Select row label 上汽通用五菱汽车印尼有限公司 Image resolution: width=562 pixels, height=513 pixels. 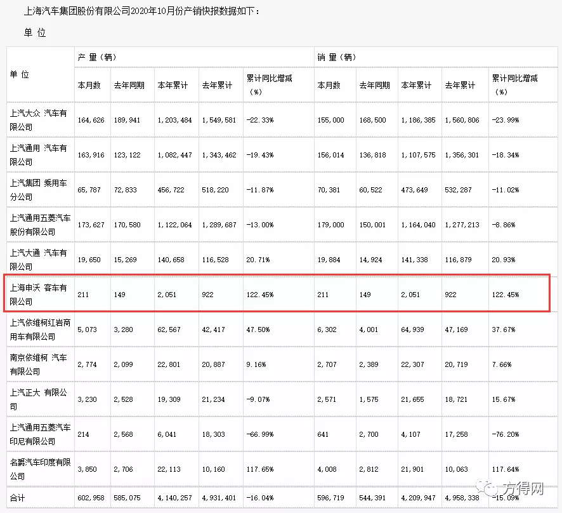coord(40,434)
